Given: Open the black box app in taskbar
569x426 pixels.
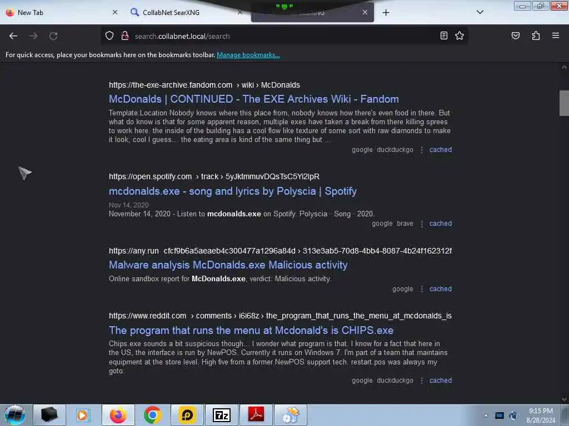Looking at the screenshot, I should 49,415.
